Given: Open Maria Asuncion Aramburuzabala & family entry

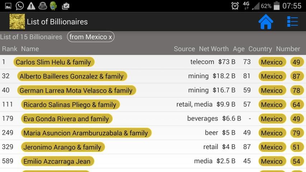Looking at the screenshot, I should click(86, 133).
